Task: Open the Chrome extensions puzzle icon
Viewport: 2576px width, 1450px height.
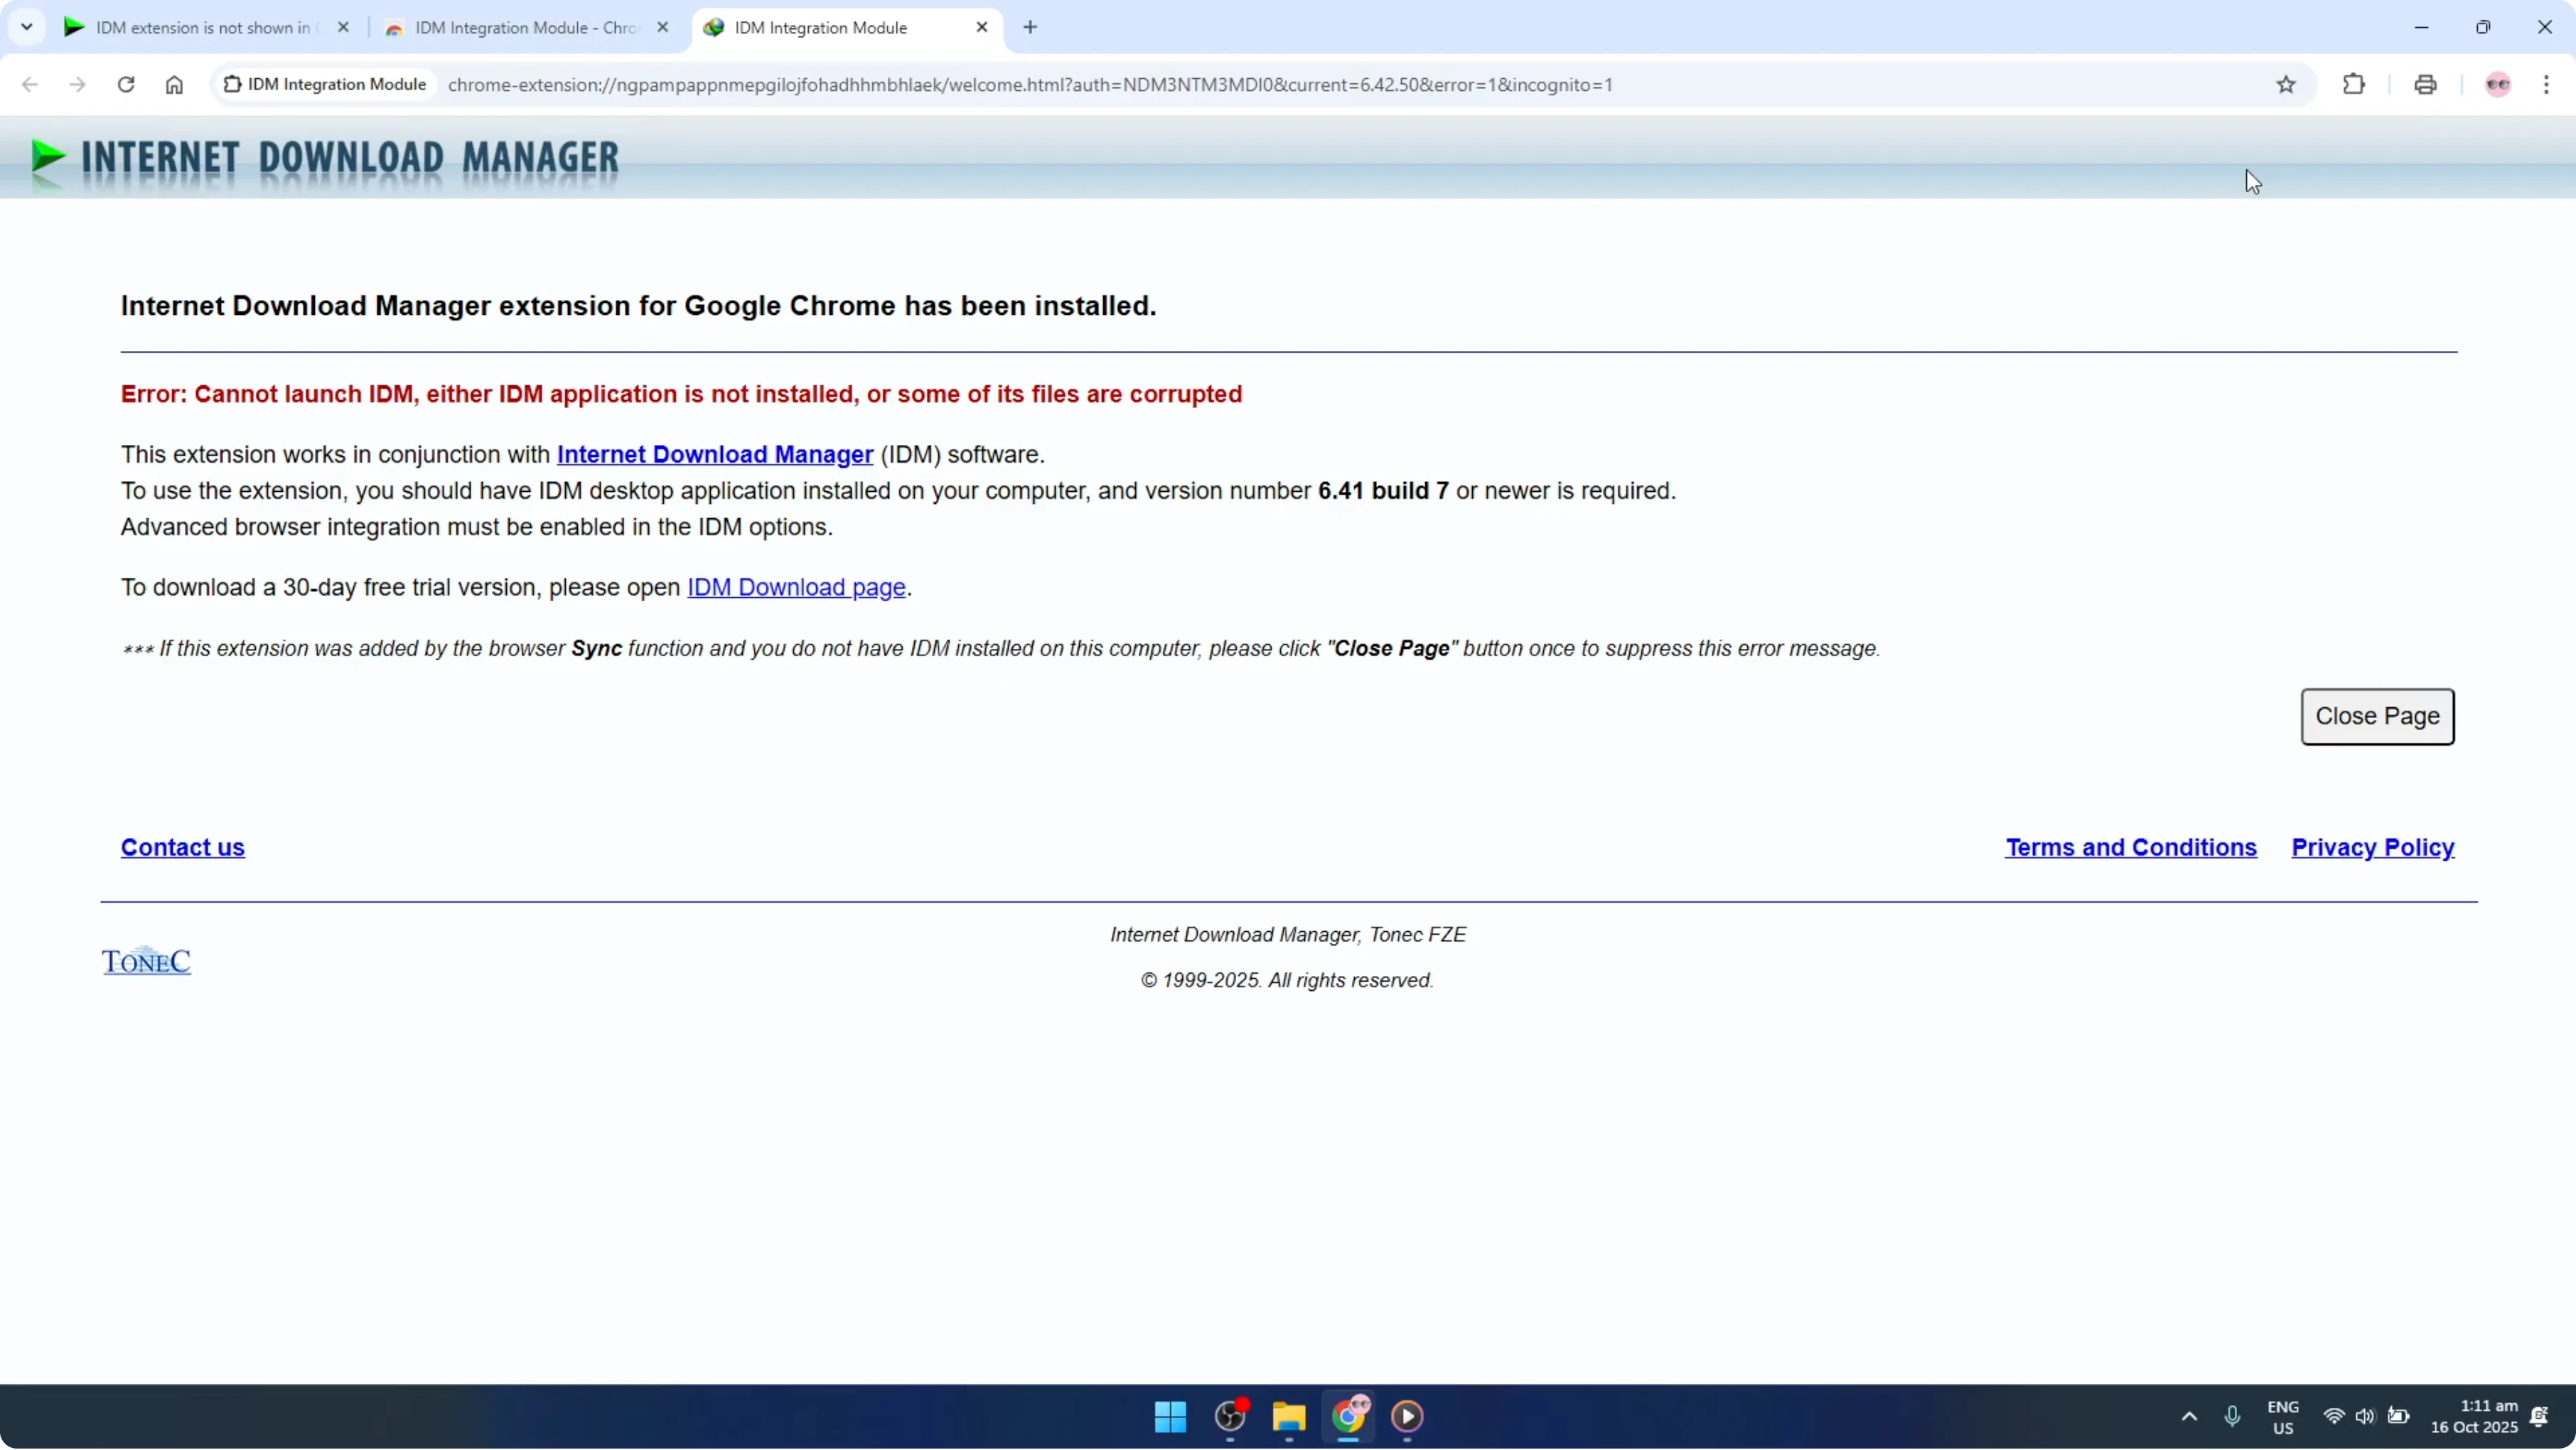Action: pos(2354,84)
